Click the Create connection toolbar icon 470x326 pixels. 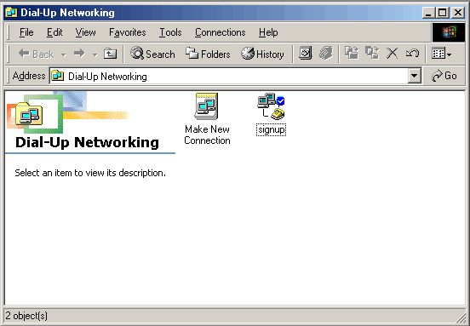pos(305,54)
